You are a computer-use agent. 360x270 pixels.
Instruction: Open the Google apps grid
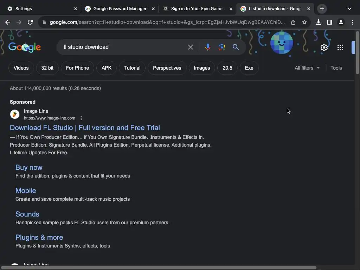pyautogui.click(x=340, y=47)
